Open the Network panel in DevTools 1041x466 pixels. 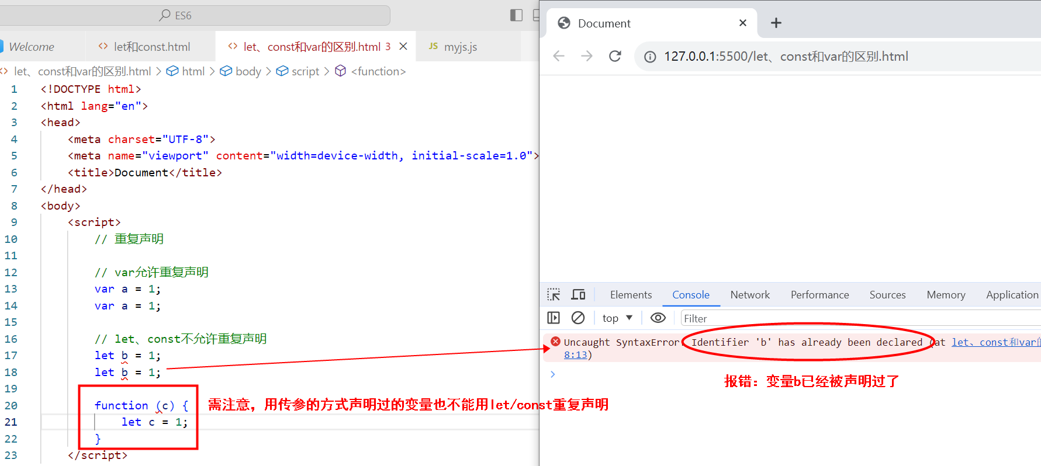pos(750,295)
